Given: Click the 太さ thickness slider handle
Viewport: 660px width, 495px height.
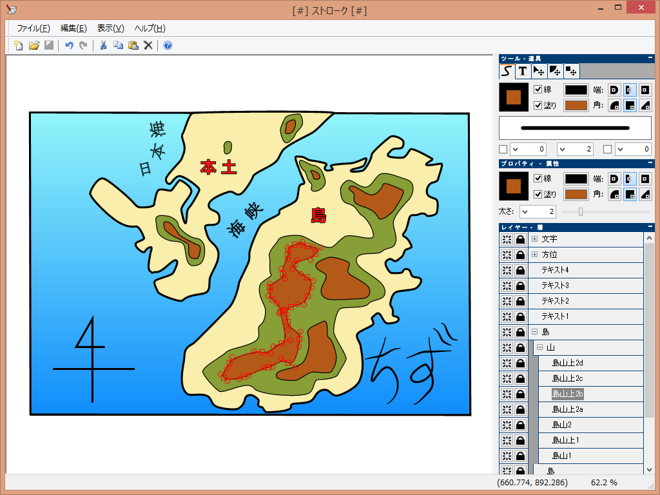Looking at the screenshot, I should pyautogui.click(x=581, y=211).
